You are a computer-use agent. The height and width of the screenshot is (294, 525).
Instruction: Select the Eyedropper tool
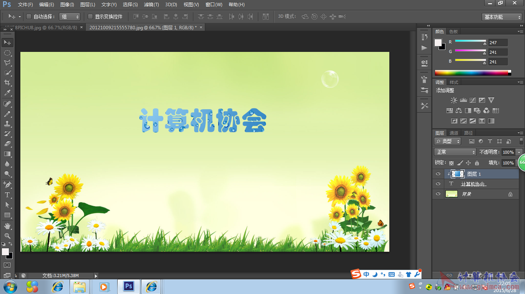coord(7,93)
